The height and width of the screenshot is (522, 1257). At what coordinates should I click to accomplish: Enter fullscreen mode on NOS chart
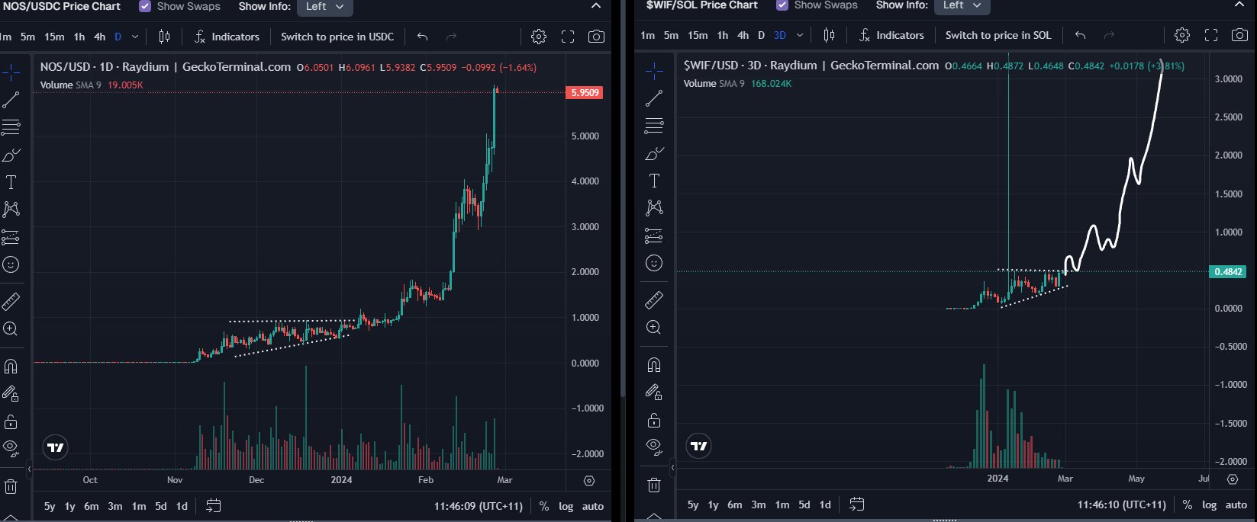(x=568, y=37)
